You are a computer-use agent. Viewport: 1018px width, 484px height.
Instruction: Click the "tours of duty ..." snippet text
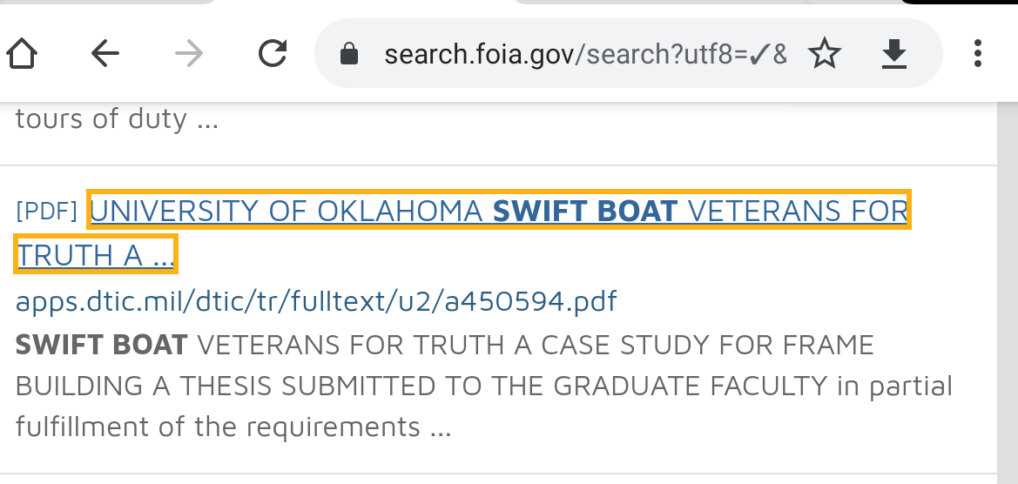[117, 118]
